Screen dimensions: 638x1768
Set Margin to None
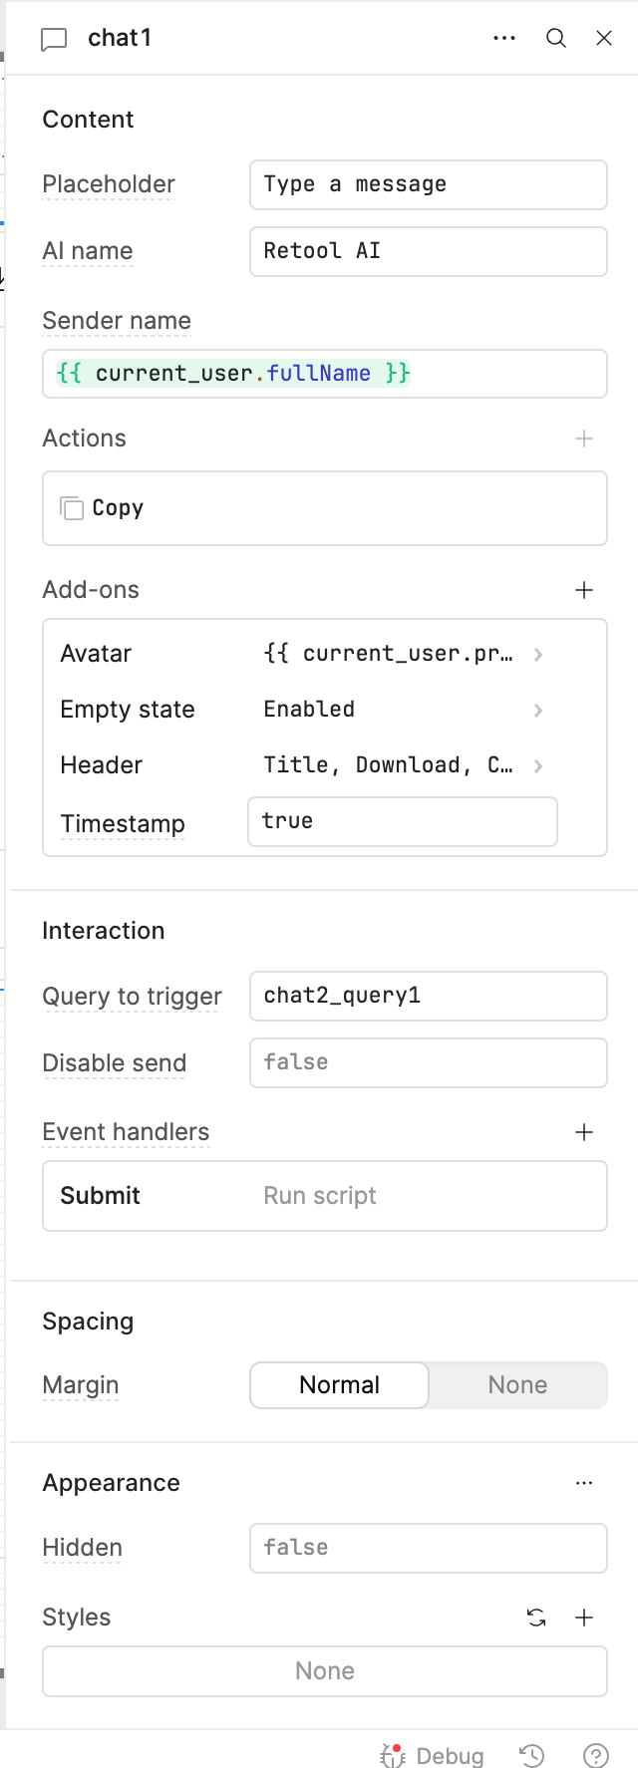(x=518, y=1385)
